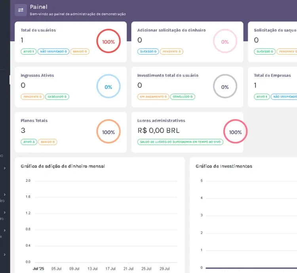Click Sucesso 0 badge in Solicitação de saque
The image size is (297, 273).
[x=264, y=51]
